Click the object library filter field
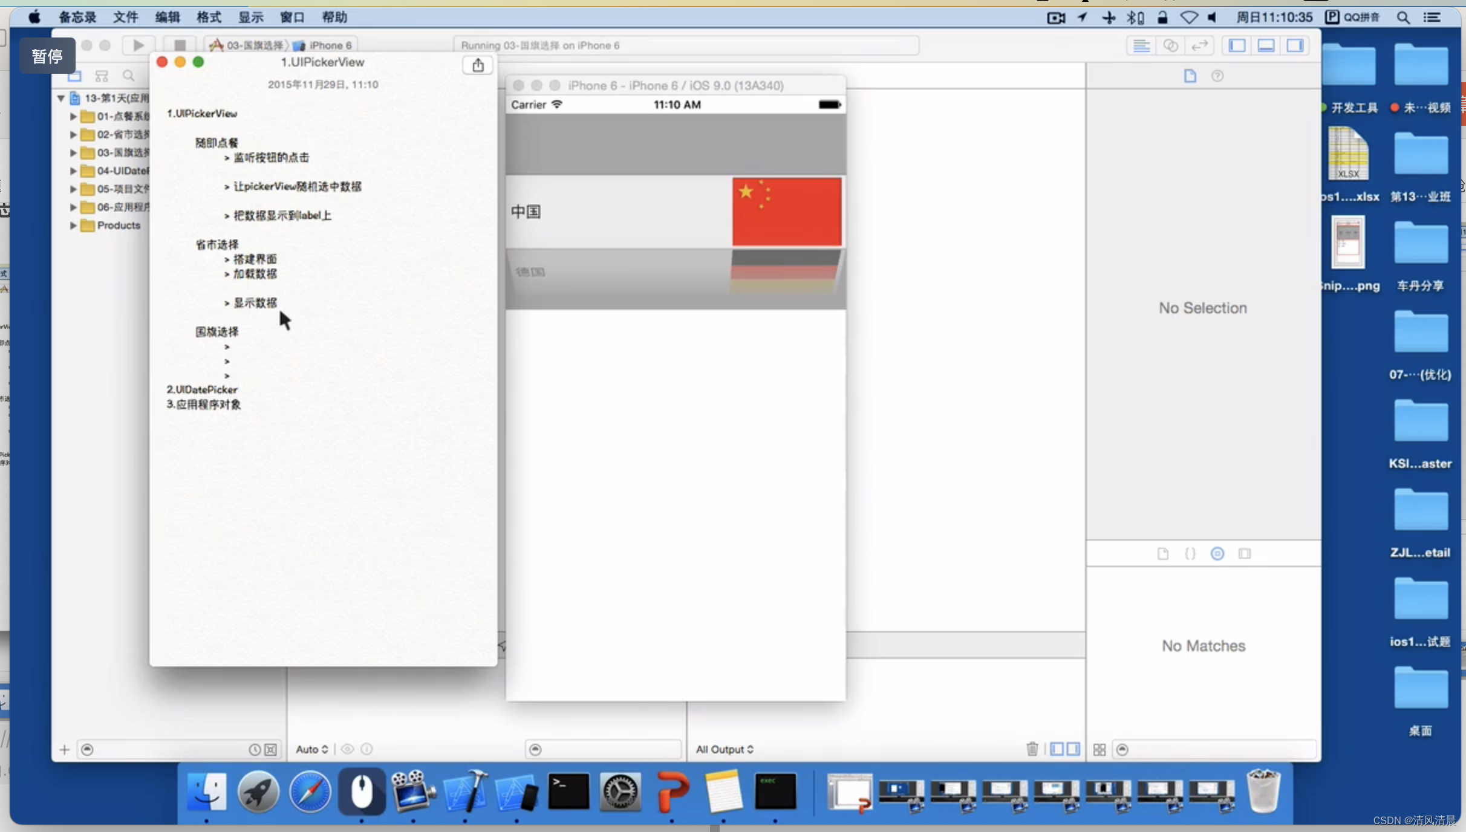The height and width of the screenshot is (832, 1466). click(1216, 750)
